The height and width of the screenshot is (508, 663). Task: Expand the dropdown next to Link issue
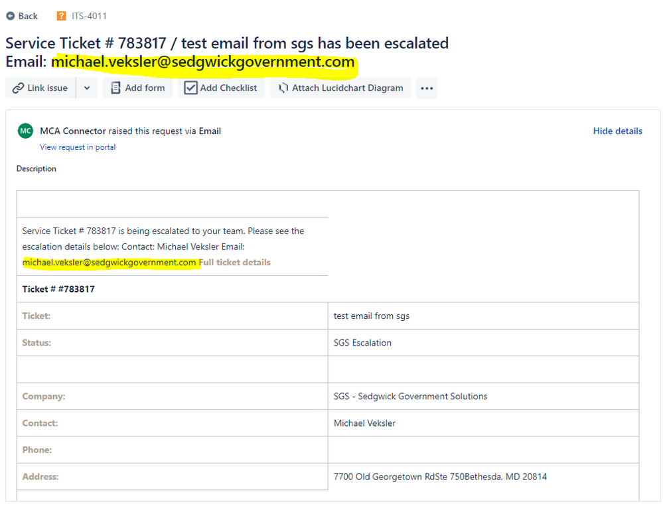click(87, 88)
